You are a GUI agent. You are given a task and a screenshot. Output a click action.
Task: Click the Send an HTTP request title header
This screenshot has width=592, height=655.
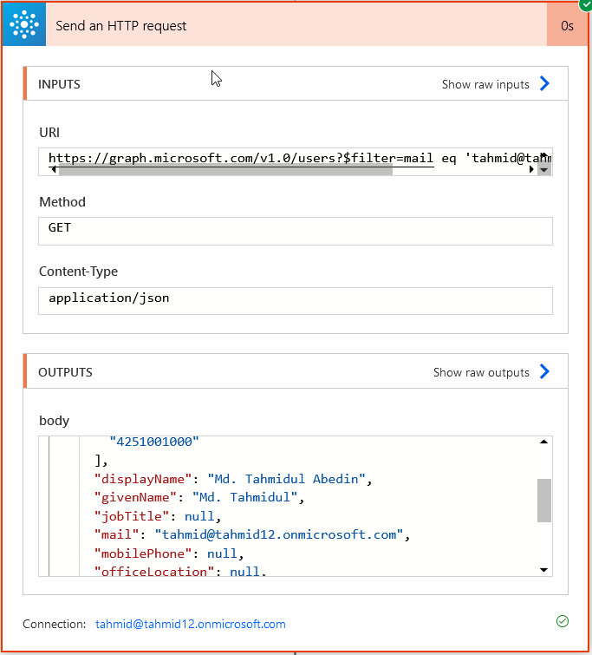[121, 26]
